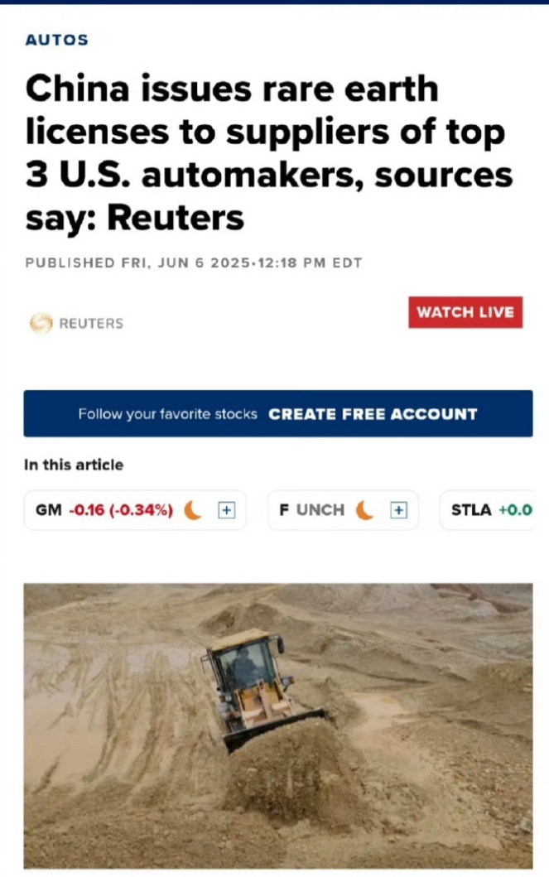549x877 pixels.
Task: Open the AUTOS section link
Action: [57, 40]
